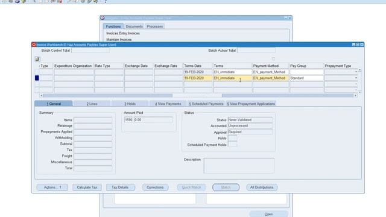Click the Approval field showing Required
Image resolution: width=386 pixels, height=217 pixels.
pyautogui.click(x=250, y=132)
